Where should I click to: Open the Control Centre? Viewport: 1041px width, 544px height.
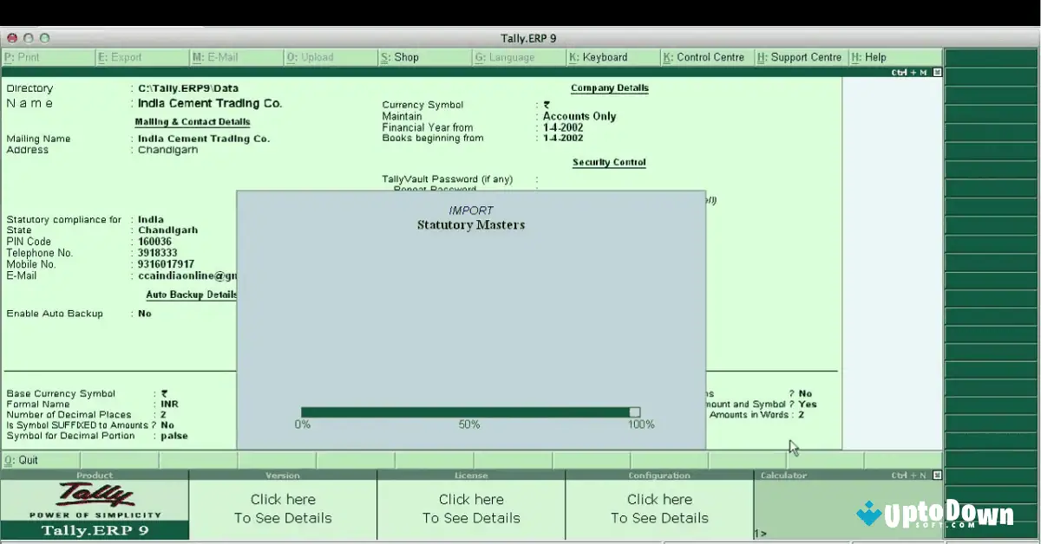pyautogui.click(x=705, y=57)
